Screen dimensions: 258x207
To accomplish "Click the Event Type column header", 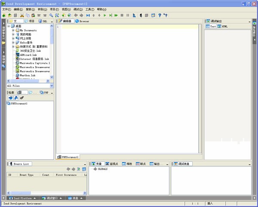I will 28,175.
